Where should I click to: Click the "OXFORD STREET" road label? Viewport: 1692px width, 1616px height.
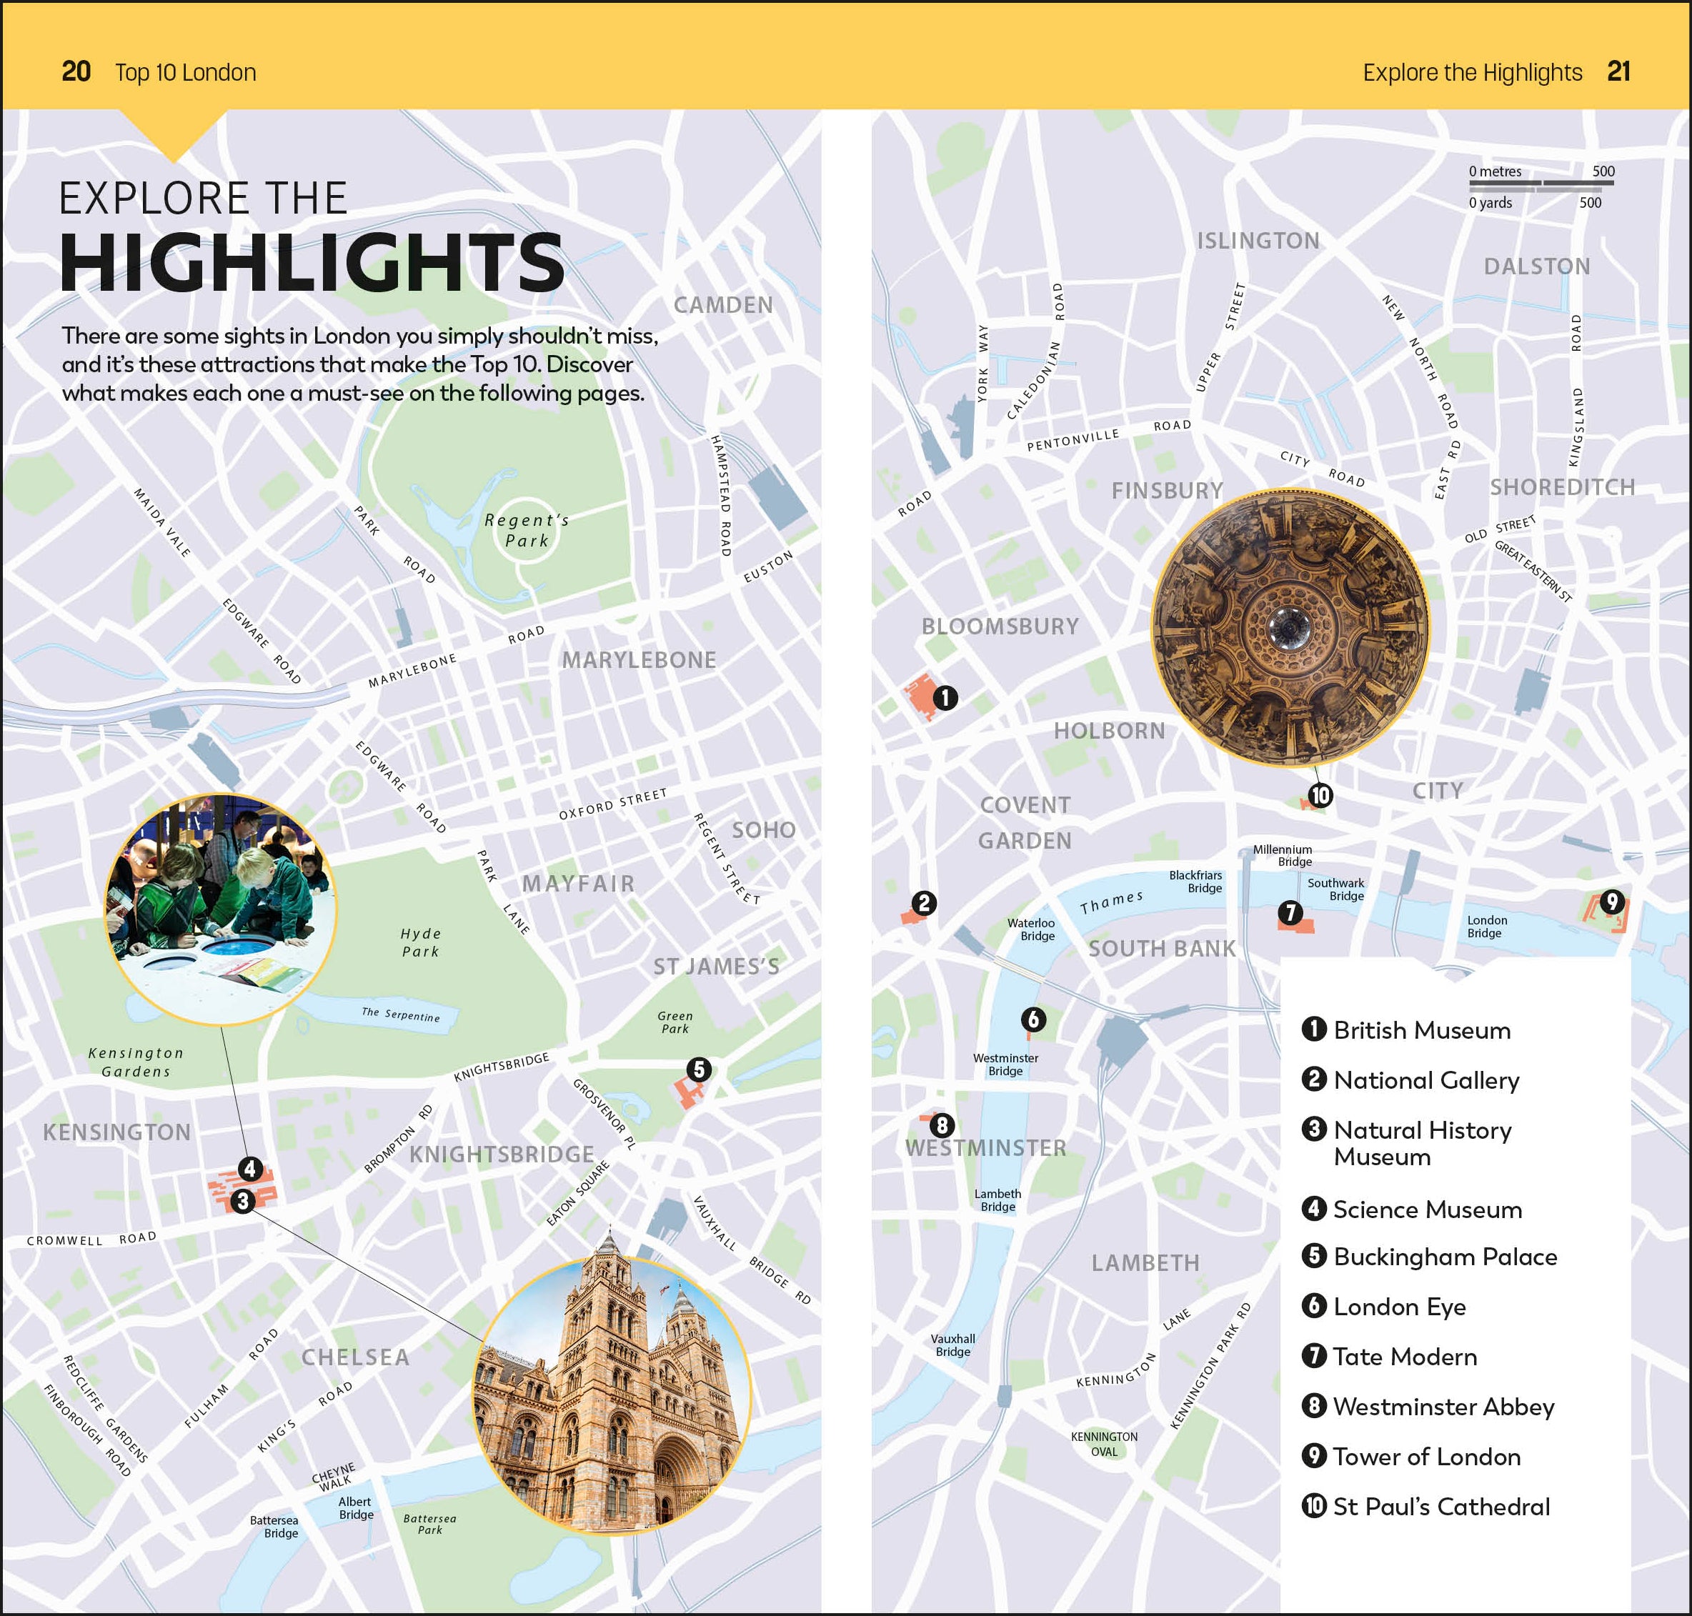612,804
